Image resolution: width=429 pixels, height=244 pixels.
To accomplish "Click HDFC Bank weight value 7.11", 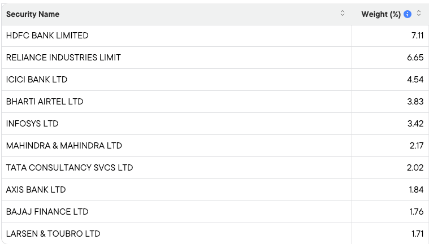I will click(x=417, y=36).
